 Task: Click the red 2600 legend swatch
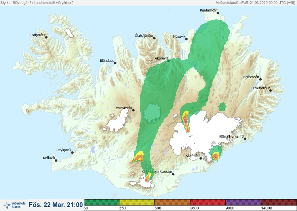click(x=208, y=202)
